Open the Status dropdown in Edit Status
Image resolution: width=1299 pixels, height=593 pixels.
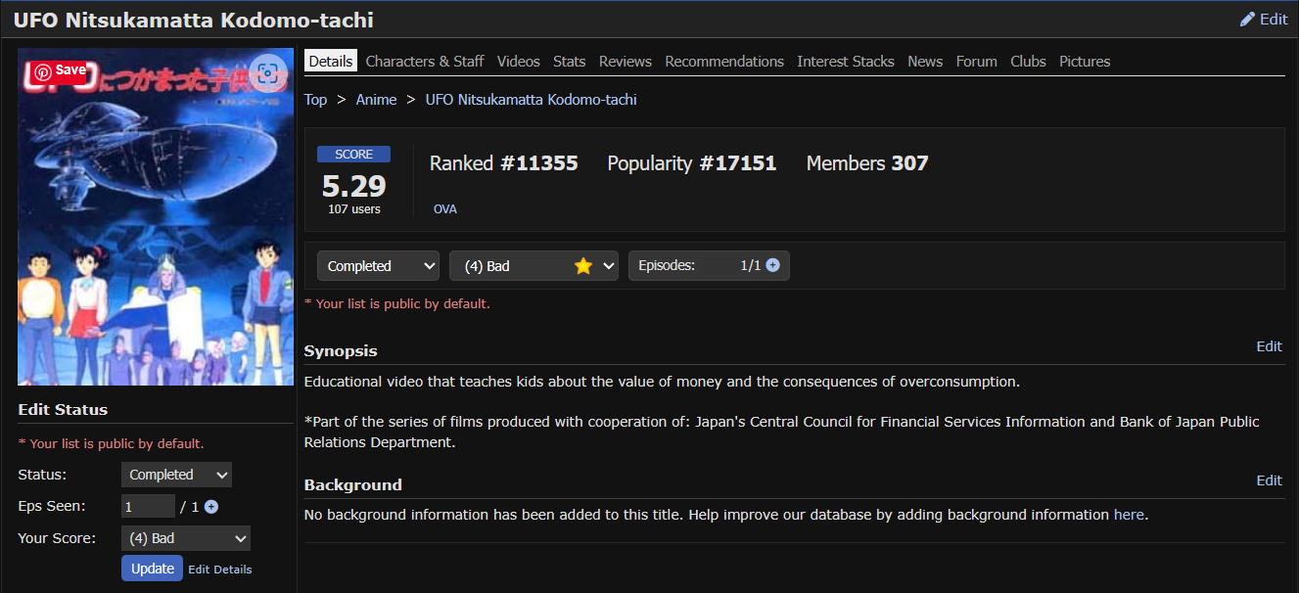point(176,475)
